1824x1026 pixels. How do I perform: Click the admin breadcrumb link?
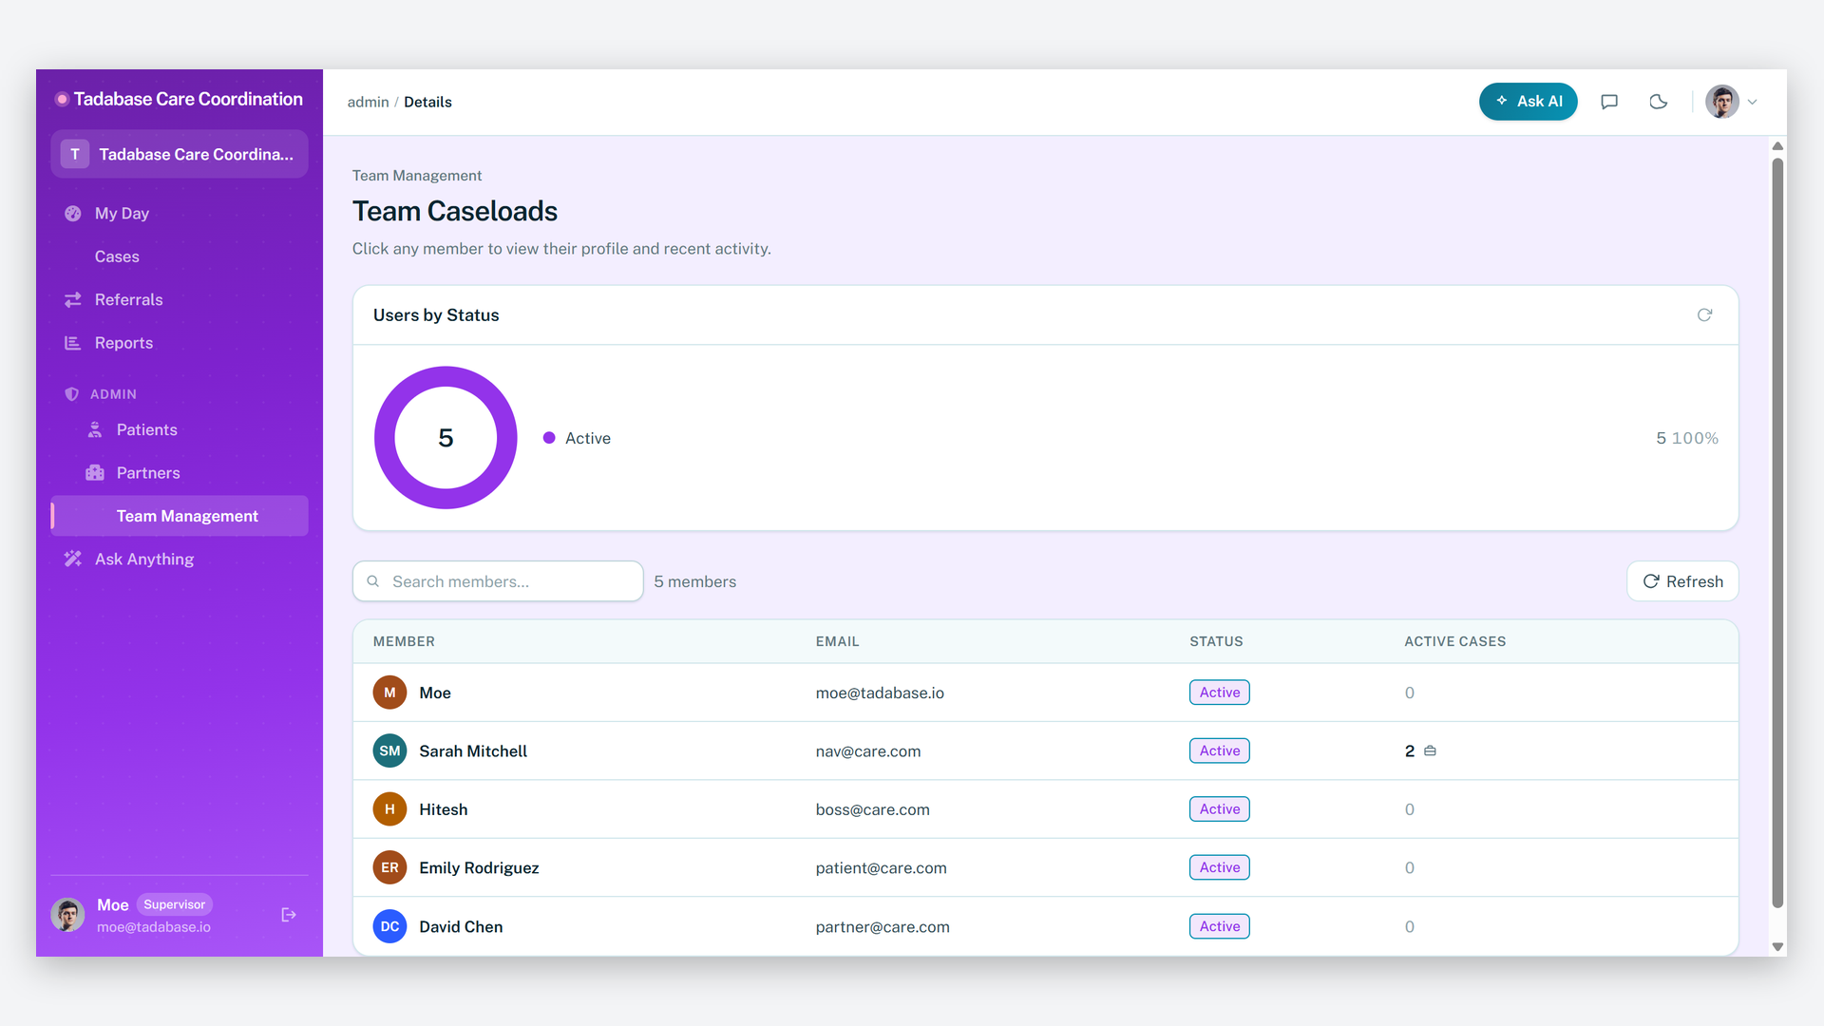pyautogui.click(x=368, y=102)
